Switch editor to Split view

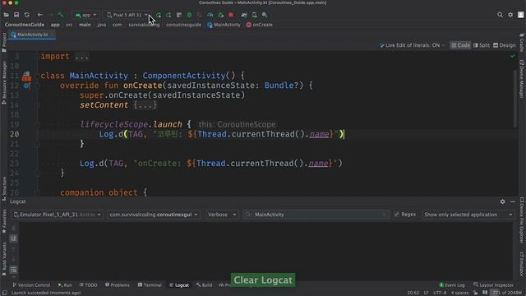click(482, 45)
